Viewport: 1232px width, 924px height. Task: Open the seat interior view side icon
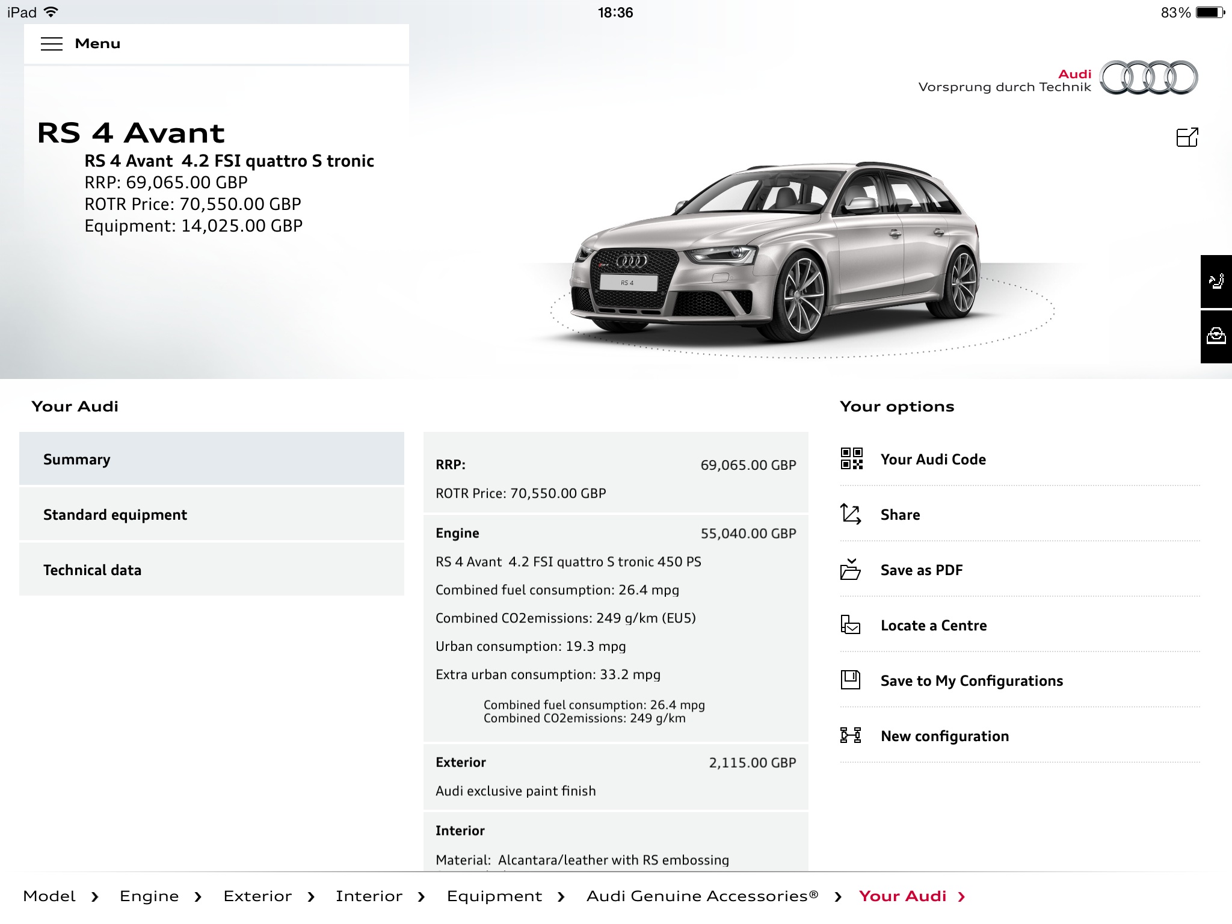[x=1216, y=282]
